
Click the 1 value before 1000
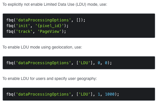click(x=99, y=94)
